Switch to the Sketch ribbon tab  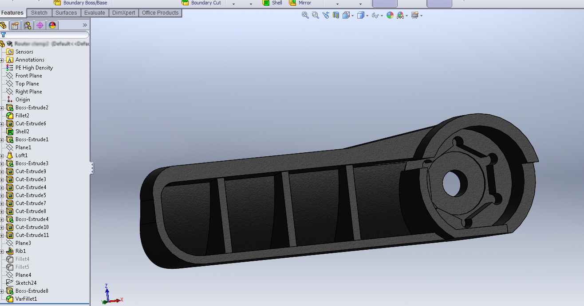(x=39, y=13)
